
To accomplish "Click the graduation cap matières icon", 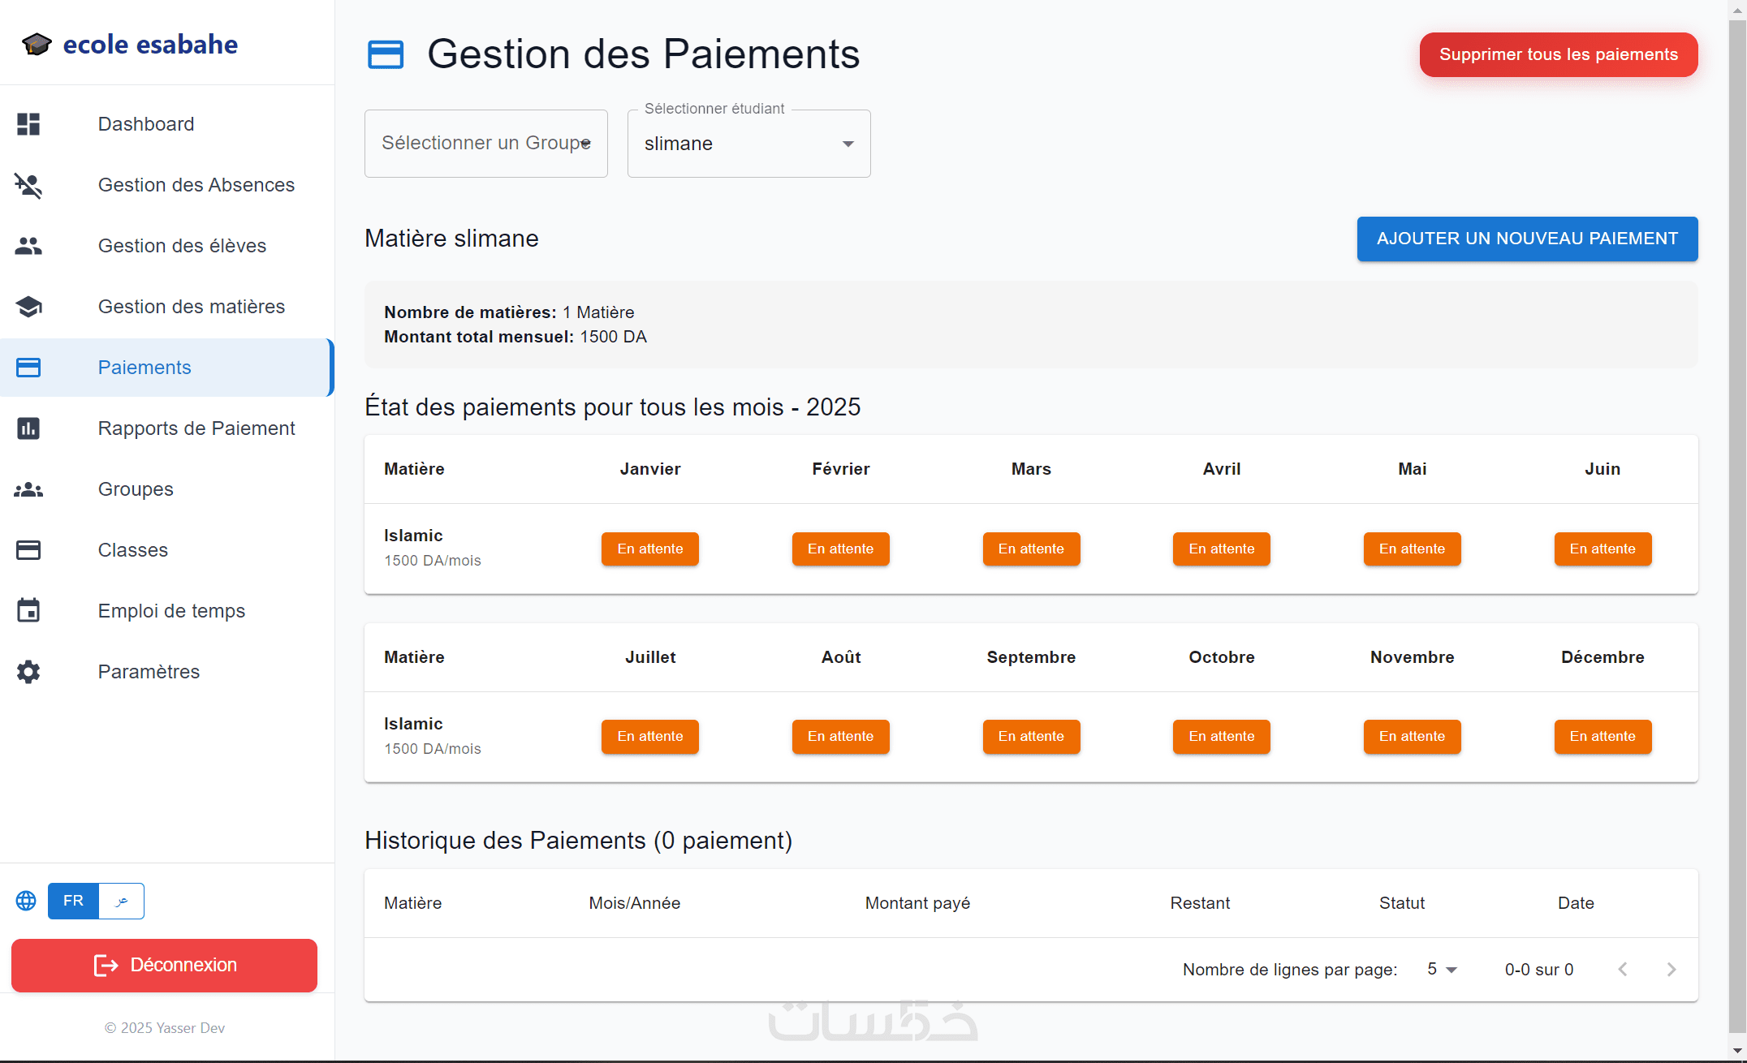I will [28, 307].
